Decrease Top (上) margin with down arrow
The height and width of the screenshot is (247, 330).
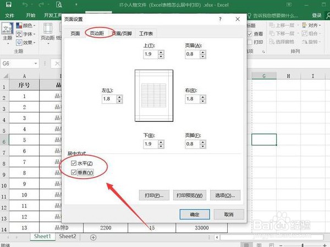(x=161, y=57)
